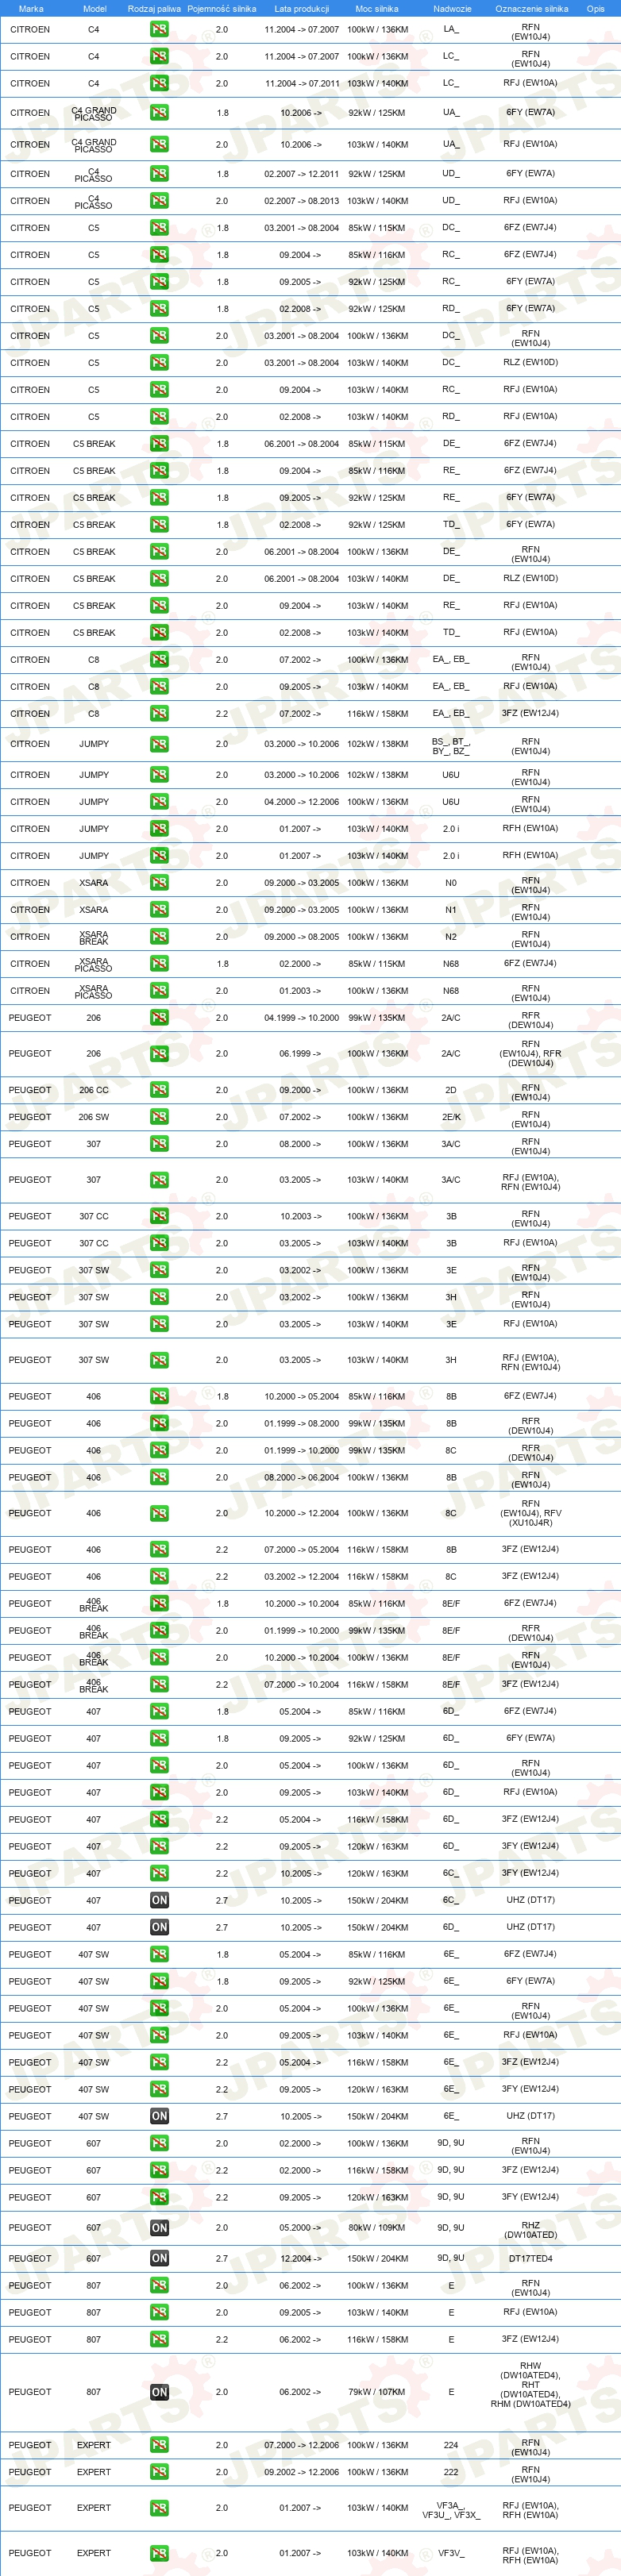Click the production date '12.2004 ->'
Image resolution: width=621 pixels, height=2576 pixels.
(x=301, y=2258)
